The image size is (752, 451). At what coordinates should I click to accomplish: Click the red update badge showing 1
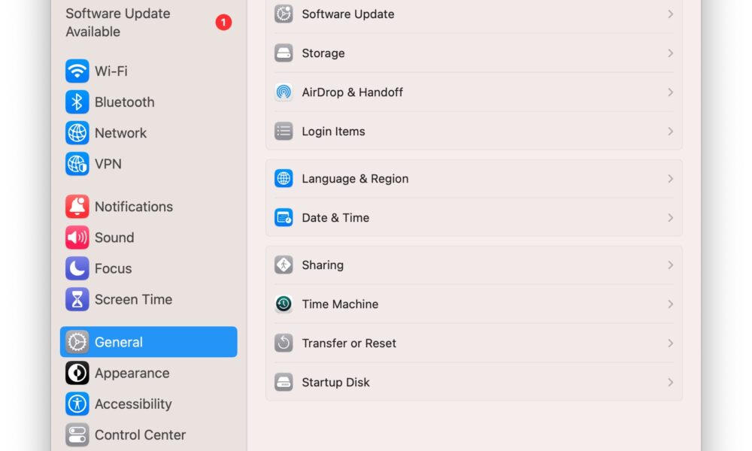click(x=223, y=22)
